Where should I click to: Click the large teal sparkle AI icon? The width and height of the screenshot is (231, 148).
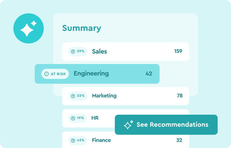28,28
